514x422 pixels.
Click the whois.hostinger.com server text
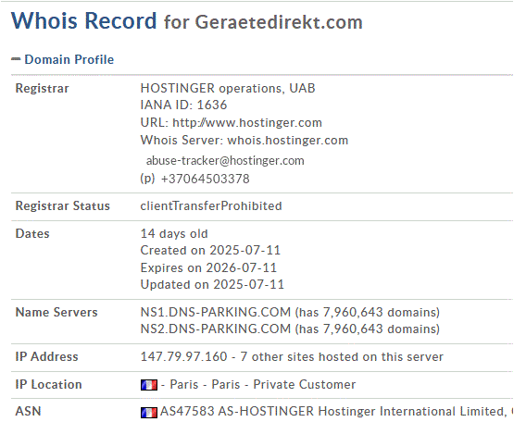click(x=287, y=141)
